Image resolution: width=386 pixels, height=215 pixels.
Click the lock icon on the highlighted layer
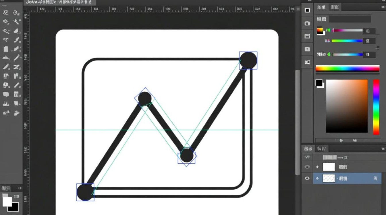point(375,178)
